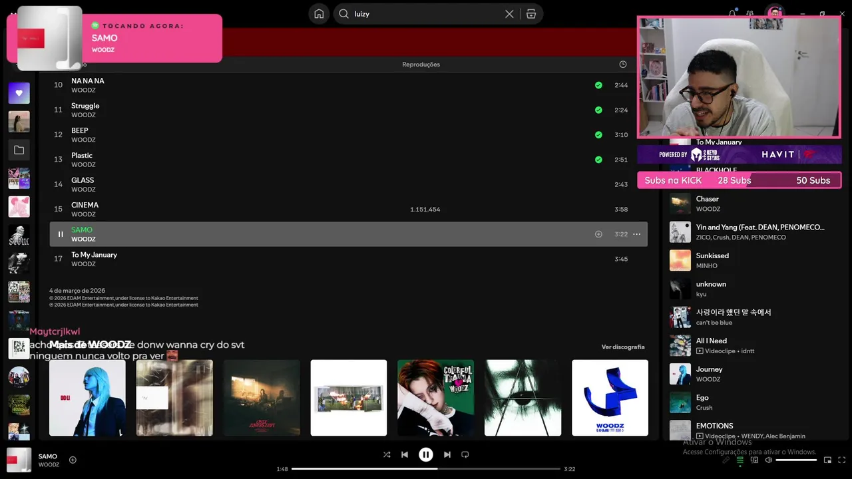Viewport: 852px width, 479px height.
Task: Open the WOODZ blue shape album cover
Action: [610, 398]
